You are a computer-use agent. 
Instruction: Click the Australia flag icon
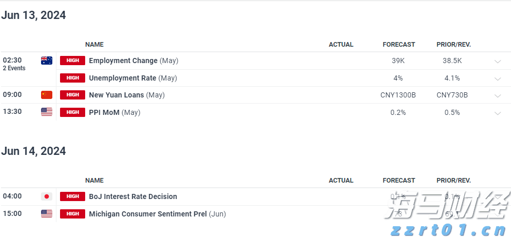point(47,61)
